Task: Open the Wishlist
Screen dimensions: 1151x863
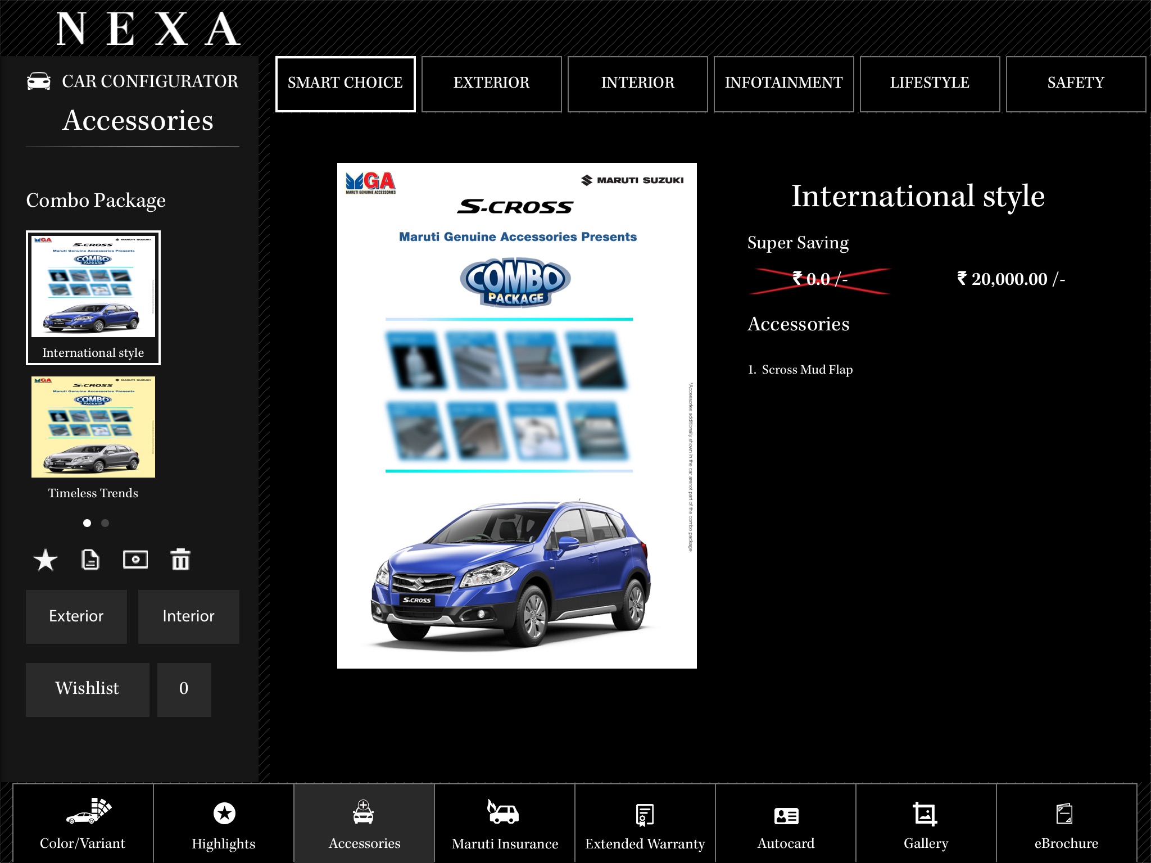Action: click(88, 689)
